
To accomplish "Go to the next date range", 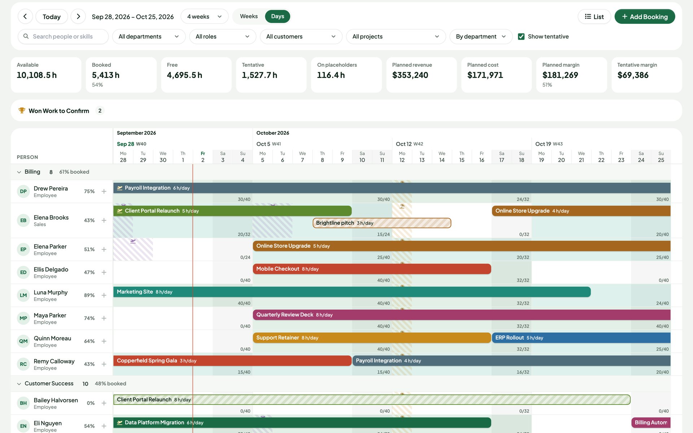I will point(78,17).
